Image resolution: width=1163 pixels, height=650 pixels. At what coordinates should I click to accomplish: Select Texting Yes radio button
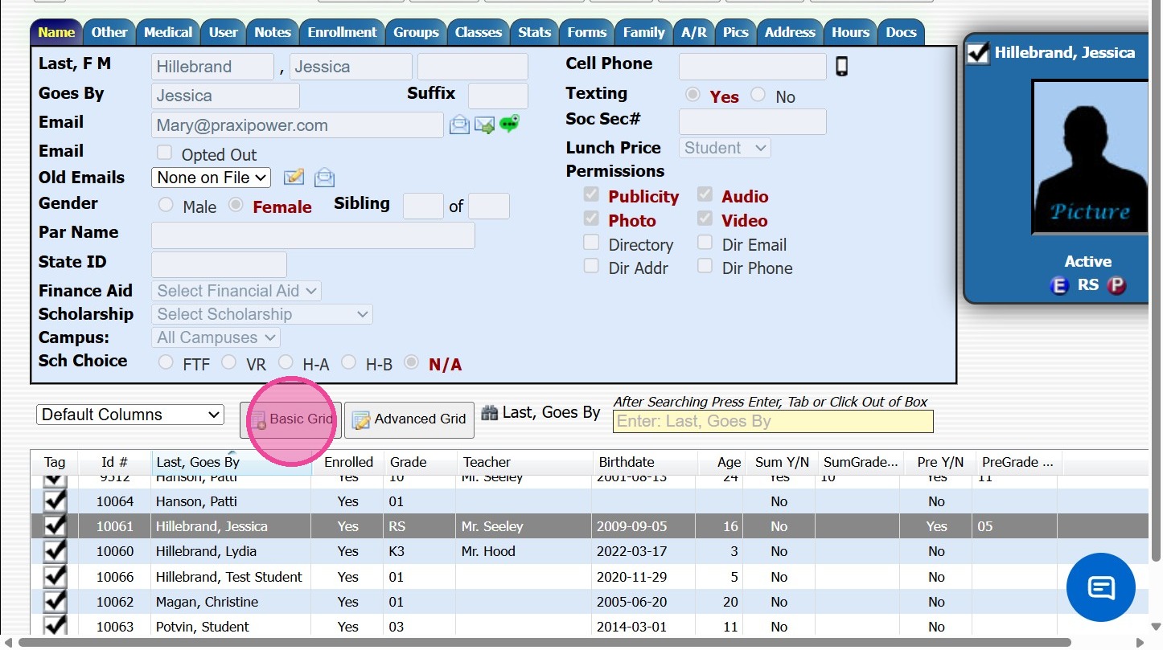692,95
